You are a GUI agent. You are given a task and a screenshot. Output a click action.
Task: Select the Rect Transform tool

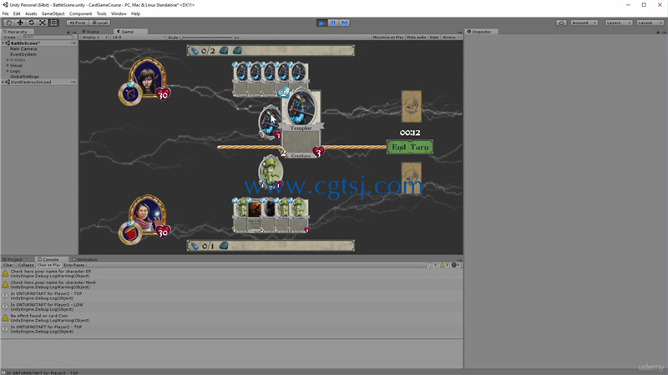pyautogui.click(x=53, y=22)
